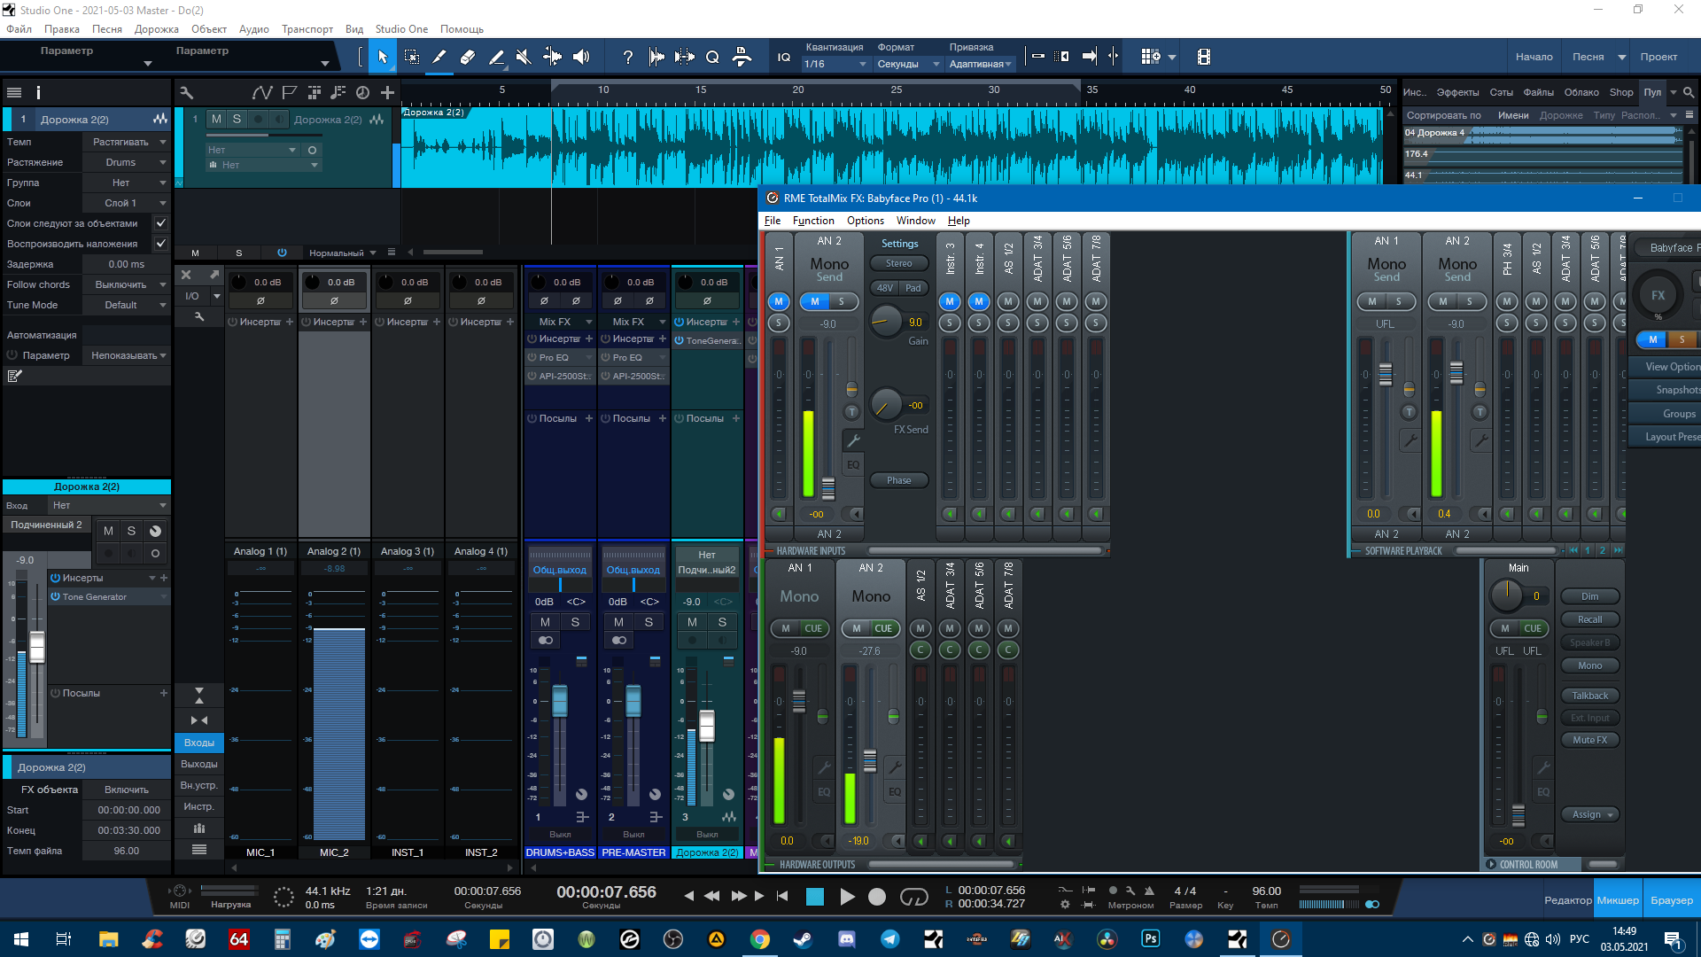Click the add track plus icon
1701x957 pixels.
pos(387,92)
